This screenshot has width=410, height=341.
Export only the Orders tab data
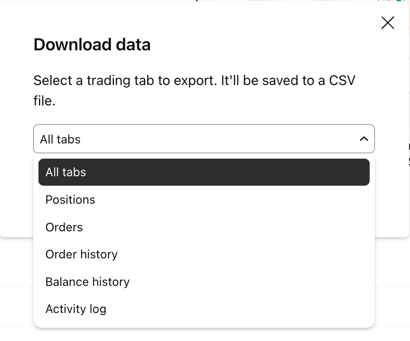coord(204,227)
